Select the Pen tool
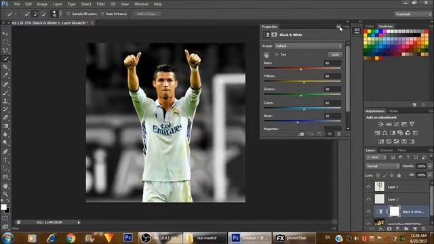Image resolution: width=434 pixels, height=244 pixels. pos(5,152)
